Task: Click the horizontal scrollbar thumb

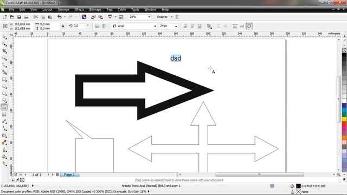Action: (259, 174)
